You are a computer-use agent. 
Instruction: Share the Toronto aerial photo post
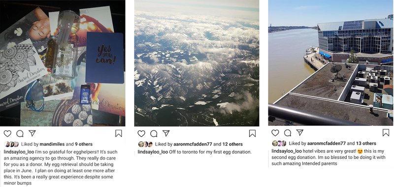tap(166, 133)
